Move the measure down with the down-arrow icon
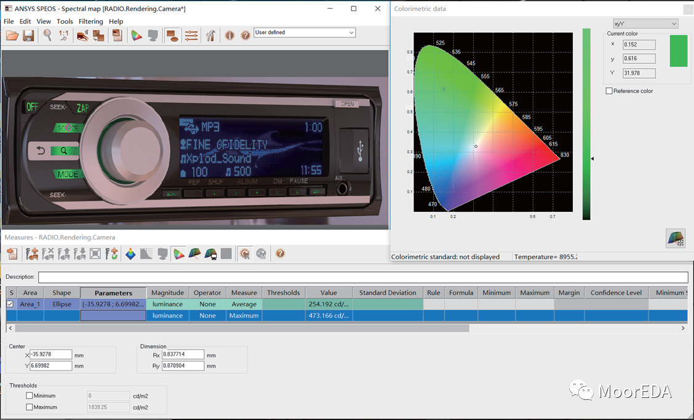 79,254
